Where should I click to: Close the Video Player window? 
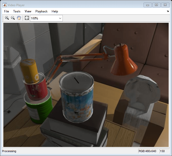[x=165, y=5]
